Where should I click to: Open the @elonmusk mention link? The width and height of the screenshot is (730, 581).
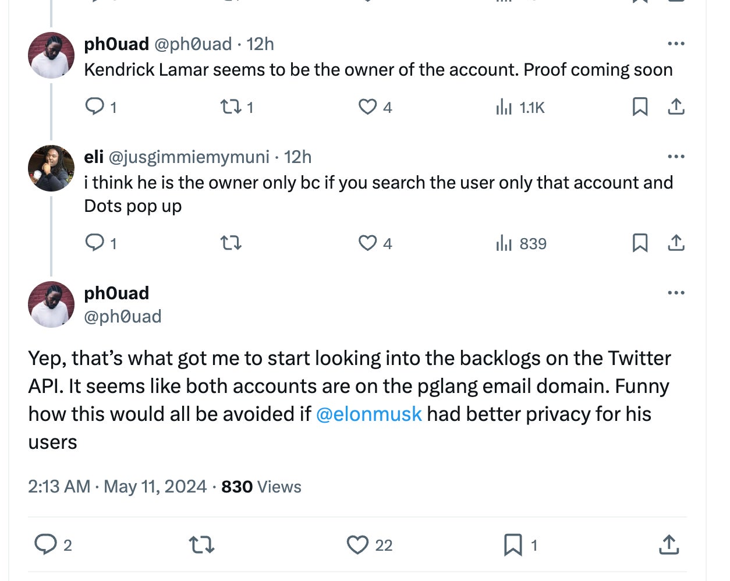[368, 414]
